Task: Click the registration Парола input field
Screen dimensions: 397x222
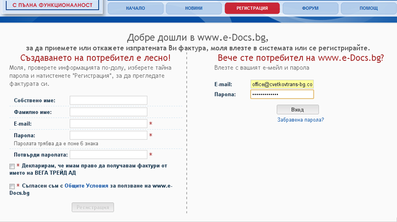Action: coord(108,135)
